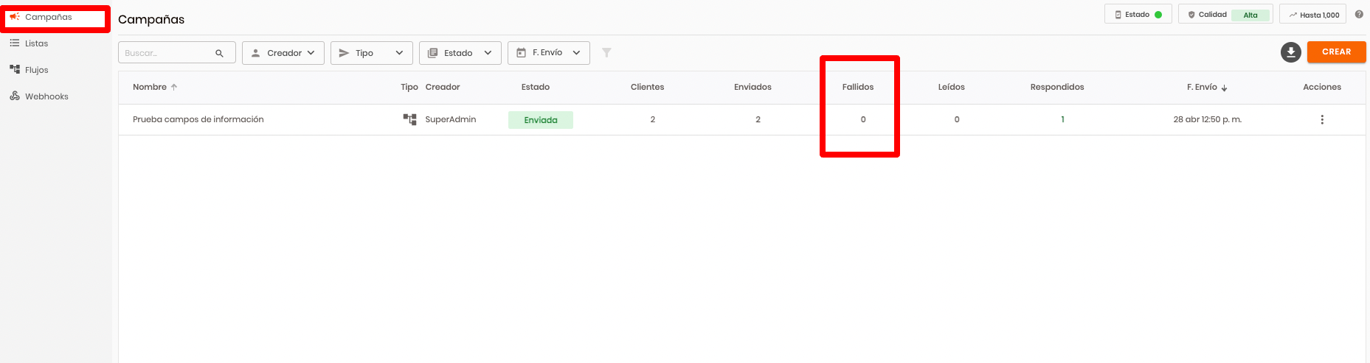Viewport: 1370px width, 363px height.
Task: Click the search magnifier icon
Action: tap(219, 53)
